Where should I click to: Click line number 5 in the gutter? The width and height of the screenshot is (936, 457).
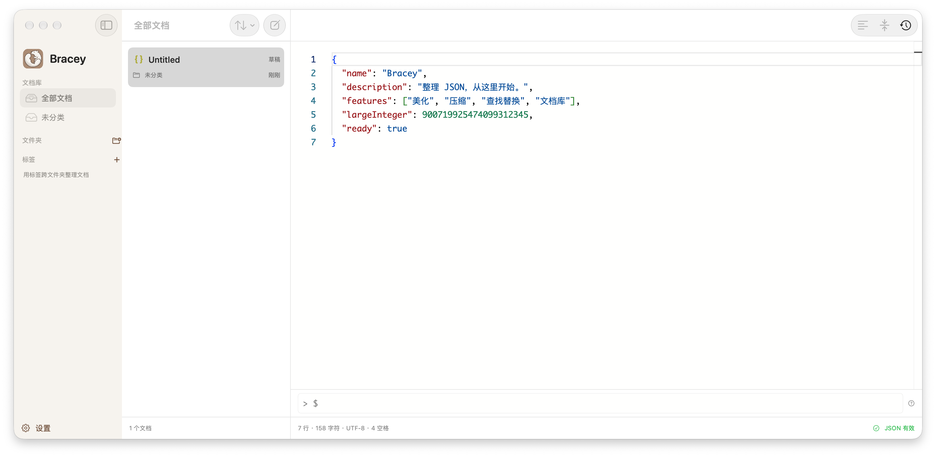[313, 115]
